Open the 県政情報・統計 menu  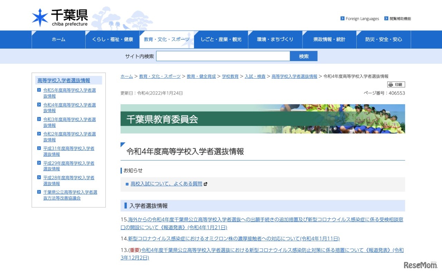tap(329, 39)
